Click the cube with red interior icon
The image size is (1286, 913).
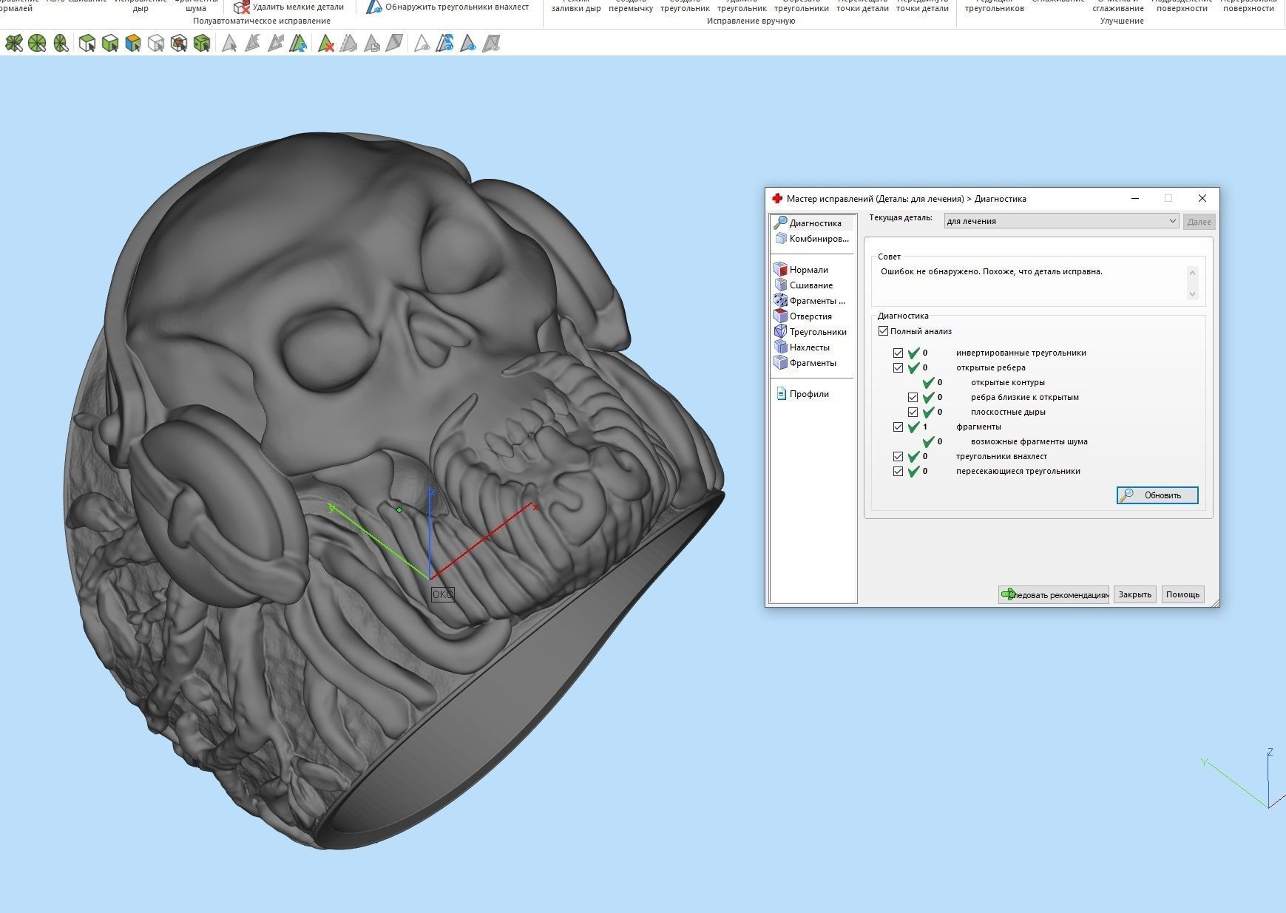pos(178,44)
